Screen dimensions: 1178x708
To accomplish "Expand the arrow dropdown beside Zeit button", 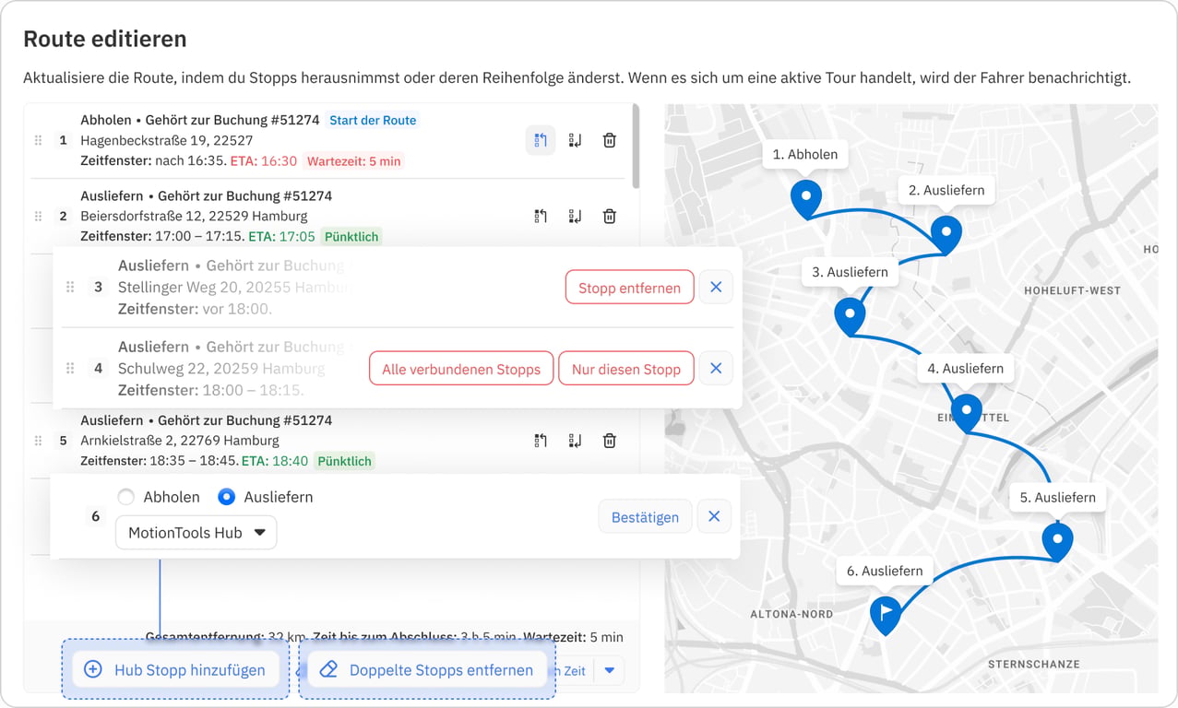I will [x=609, y=670].
